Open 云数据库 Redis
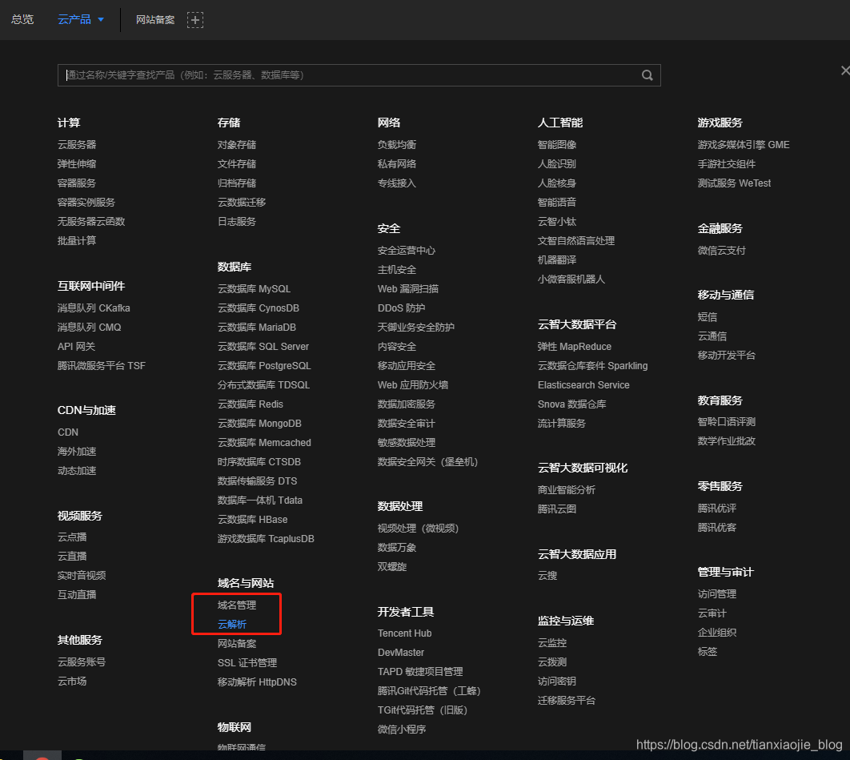 [x=251, y=404]
